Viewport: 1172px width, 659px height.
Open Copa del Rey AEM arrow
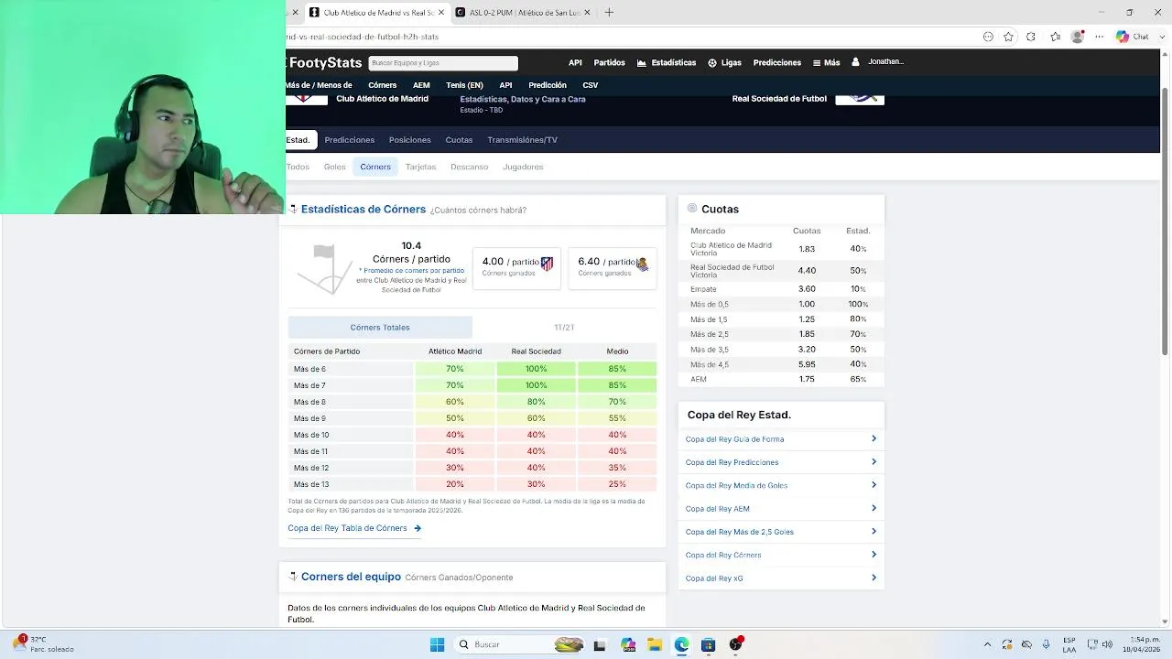point(874,508)
